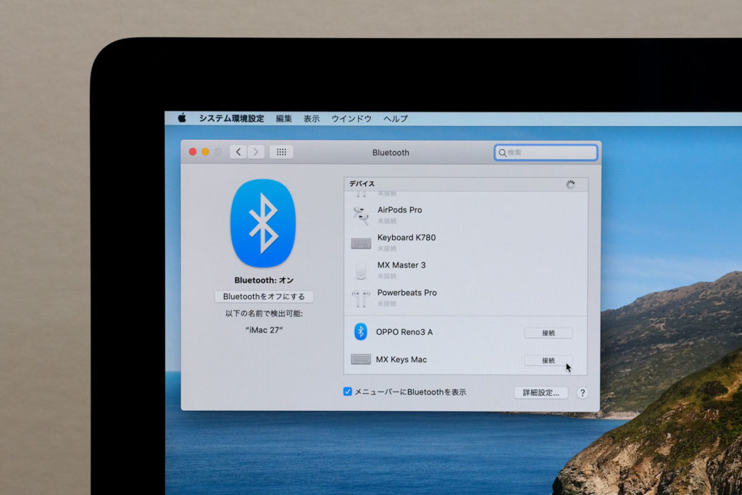
Task: Click 接続 button for MX Keys Mac
Action: [x=549, y=361]
